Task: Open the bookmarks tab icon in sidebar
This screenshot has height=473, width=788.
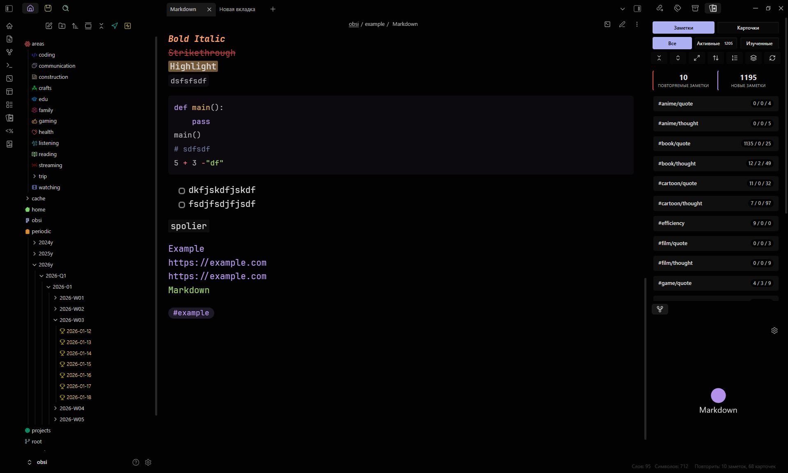Action: [x=48, y=8]
